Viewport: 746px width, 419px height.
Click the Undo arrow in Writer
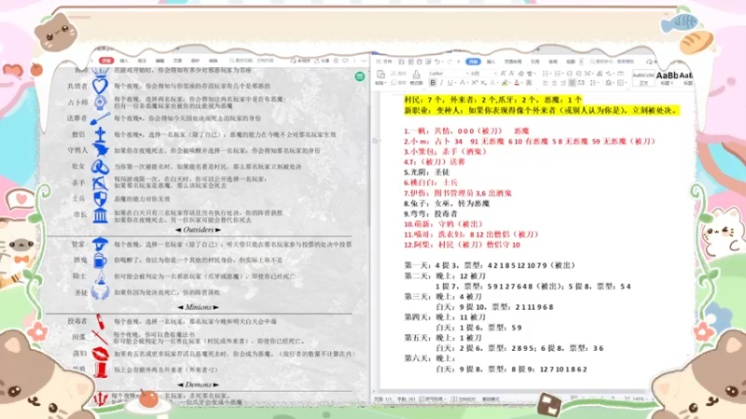436,61
